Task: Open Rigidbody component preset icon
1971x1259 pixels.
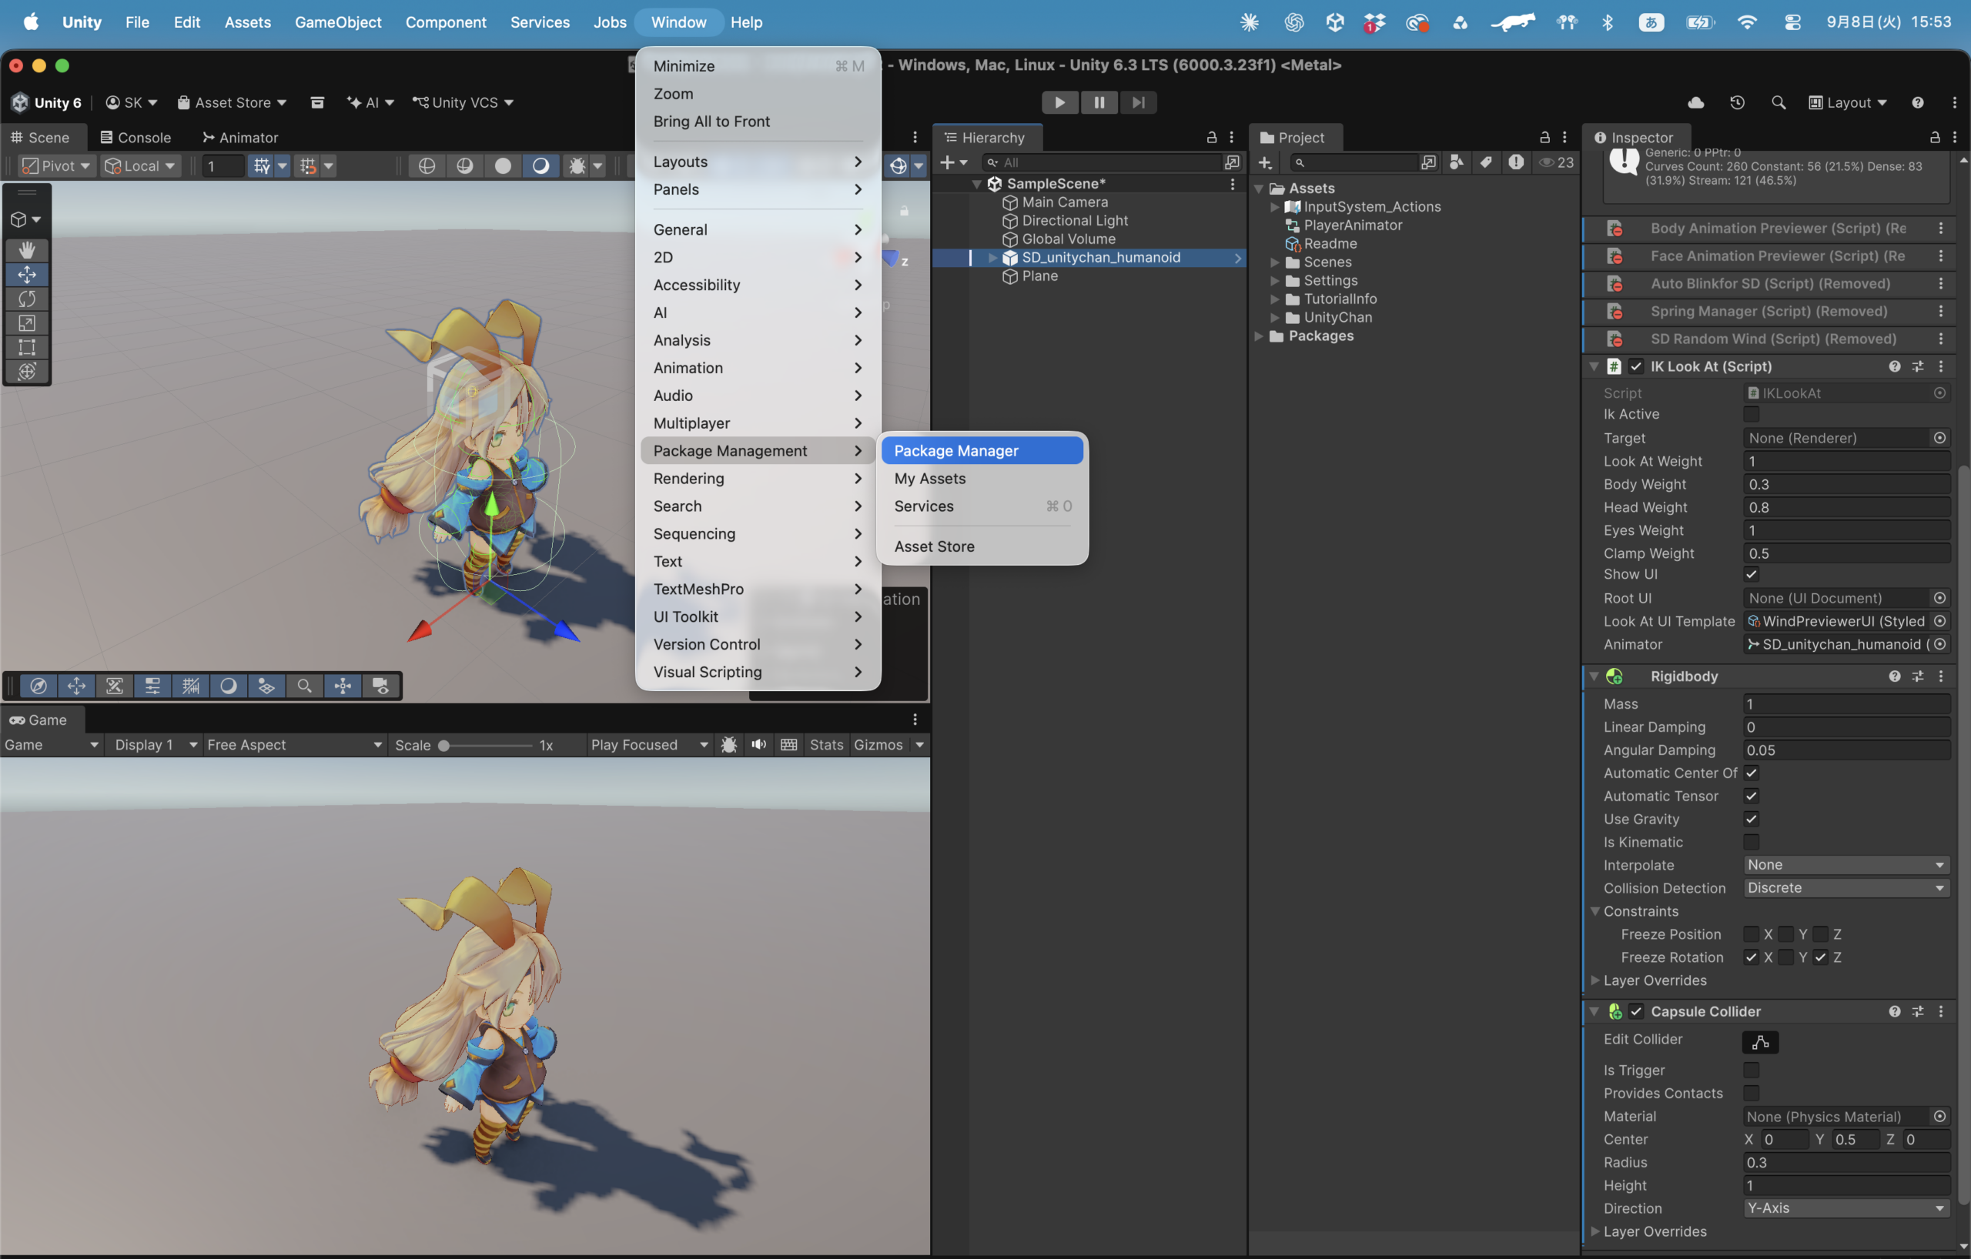Action: point(1918,676)
